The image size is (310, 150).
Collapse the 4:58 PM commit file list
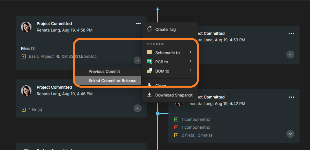point(138,60)
